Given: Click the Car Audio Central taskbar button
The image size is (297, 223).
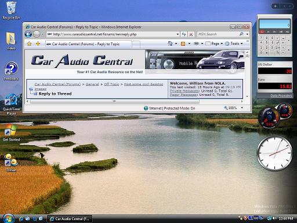Looking at the screenshot, I should pos(70,219).
